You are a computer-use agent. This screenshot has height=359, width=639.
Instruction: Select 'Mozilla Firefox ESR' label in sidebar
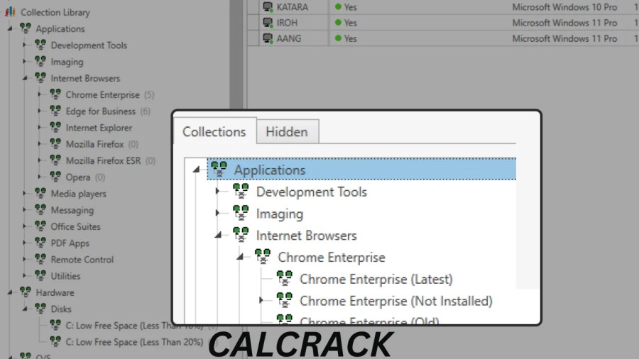click(x=104, y=160)
